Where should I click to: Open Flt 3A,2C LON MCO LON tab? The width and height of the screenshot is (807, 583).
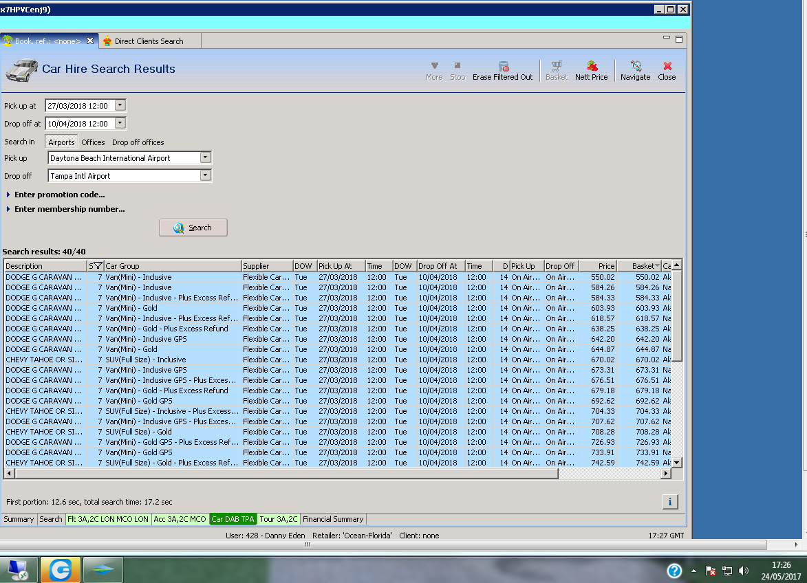[108, 519]
